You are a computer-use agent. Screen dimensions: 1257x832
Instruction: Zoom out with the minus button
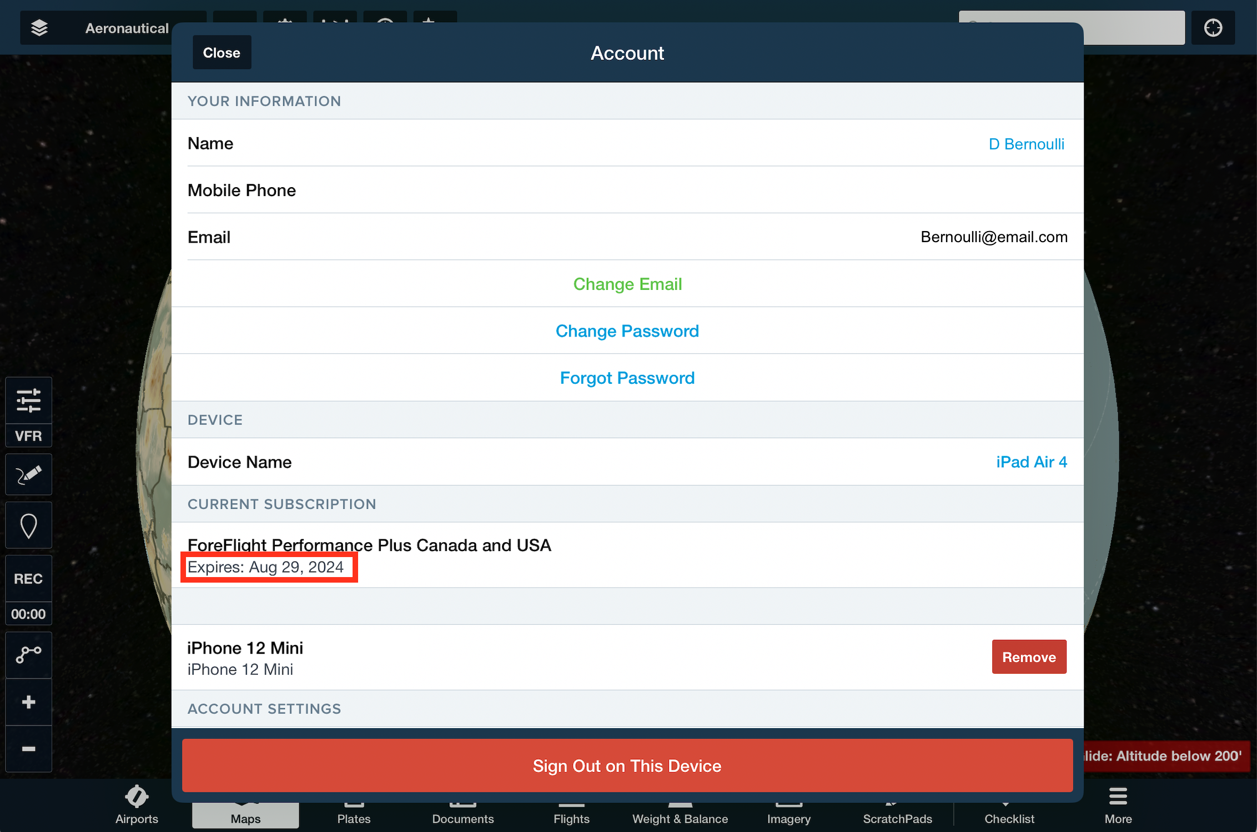pyautogui.click(x=28, y=749)
